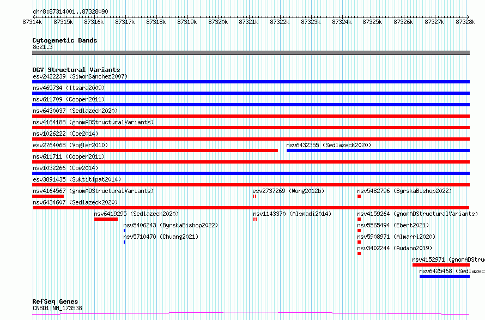
Task: Click nsv4159264 (gnomADStructuralVariants) label
Action: pyautogui.click(x=417, y=214)
